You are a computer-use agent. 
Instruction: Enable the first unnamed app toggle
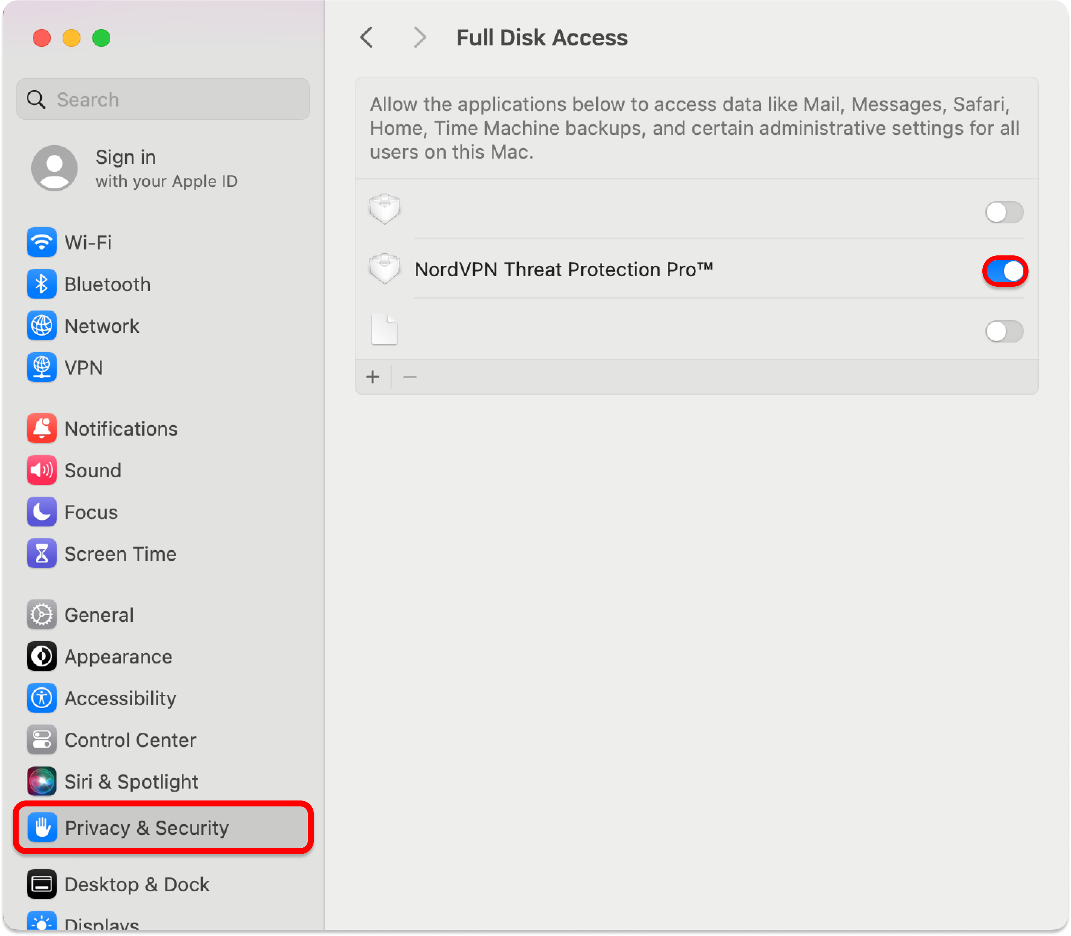click(x=1004, y=212)
